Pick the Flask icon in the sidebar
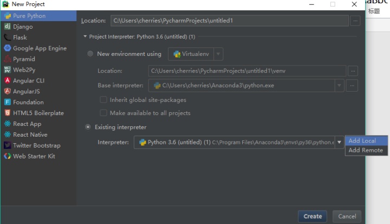This screenshot has height=224, width=390. (x=8, y=37)
